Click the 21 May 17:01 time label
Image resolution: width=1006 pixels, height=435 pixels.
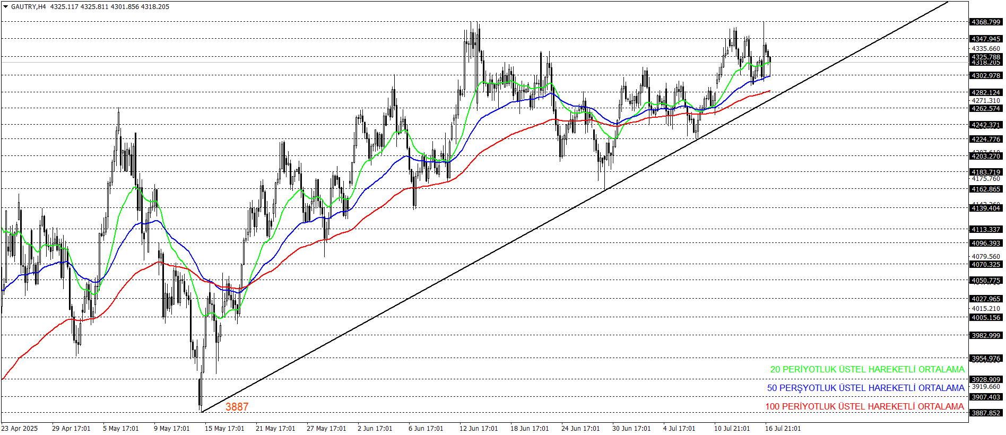pyautogui.click(x=275, y=428)
